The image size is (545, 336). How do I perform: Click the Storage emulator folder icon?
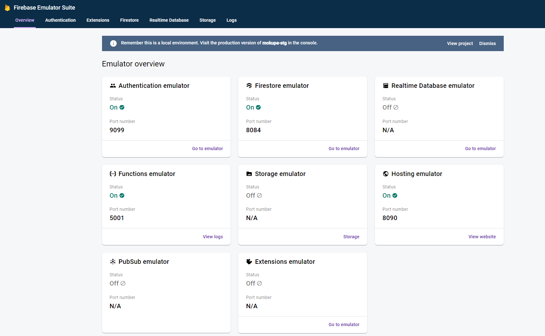[249, 174]
